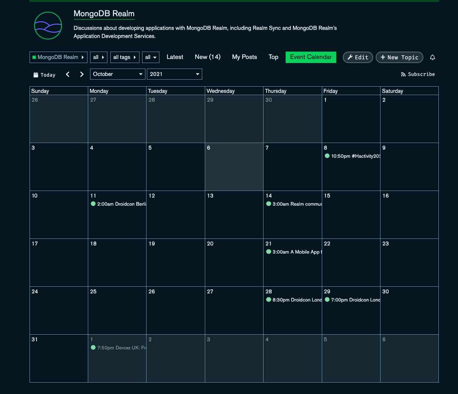Click the notification bell icon
This screenshot has height=394, width=458.
click(433, 57)
